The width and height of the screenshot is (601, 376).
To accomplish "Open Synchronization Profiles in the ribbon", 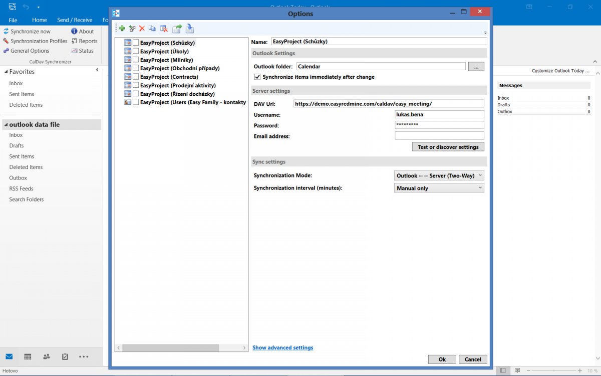I will click(35, 41).
